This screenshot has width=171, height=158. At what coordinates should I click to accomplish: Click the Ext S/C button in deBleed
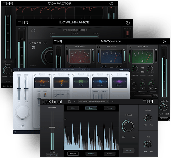click(x=91, y=154)
